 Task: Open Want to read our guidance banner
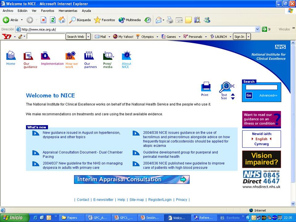point(261,119)
